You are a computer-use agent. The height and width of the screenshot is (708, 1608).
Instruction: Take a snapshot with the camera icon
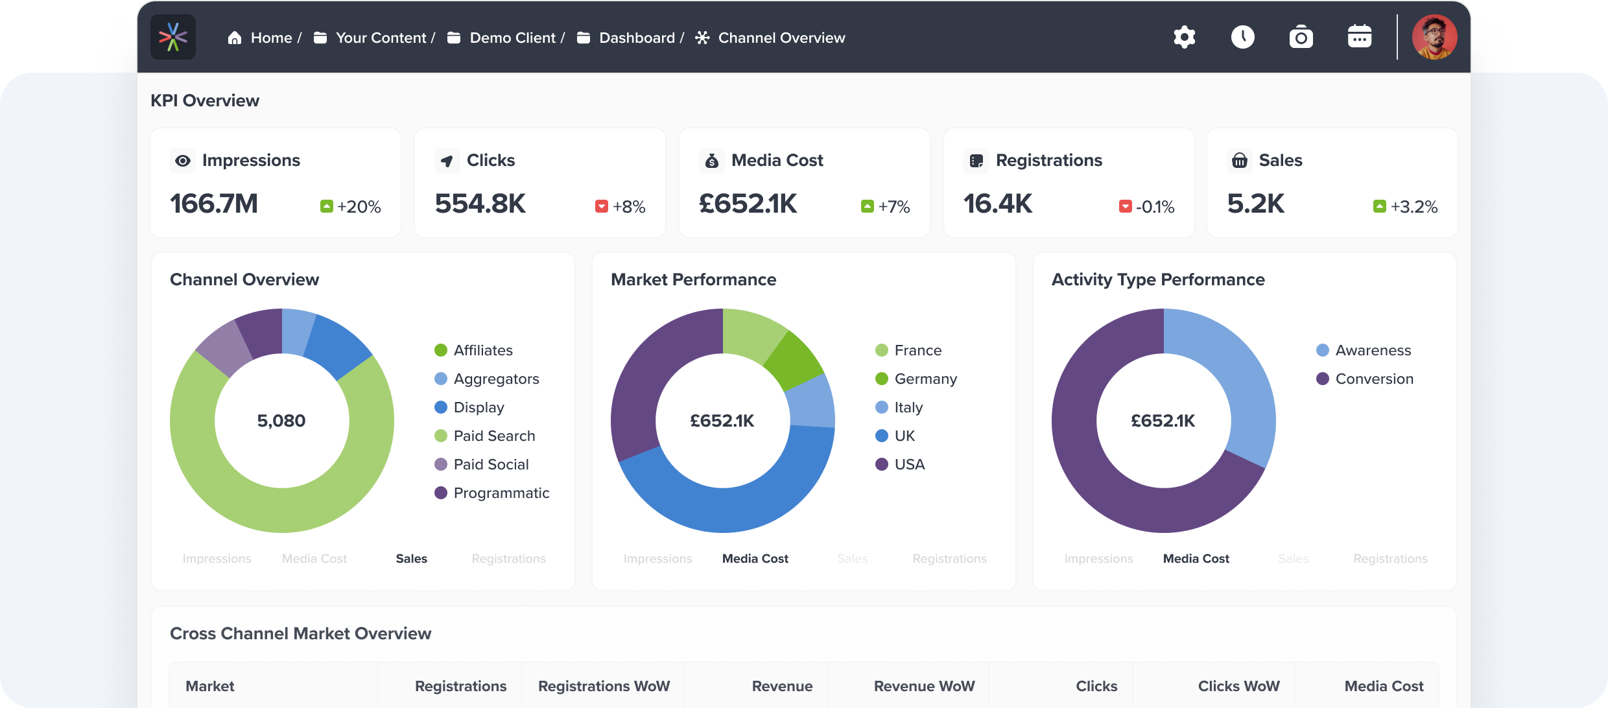1301,37
